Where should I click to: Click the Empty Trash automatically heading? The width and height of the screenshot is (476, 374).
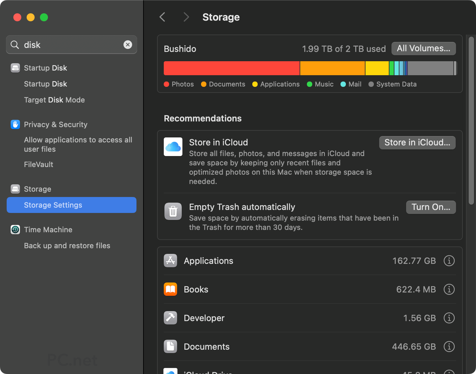pos(242,207)
